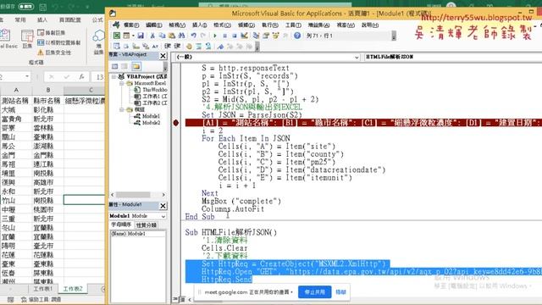Screen dimensions: 542x305
Task: Select ThisWorkbook in project tree
Action: point(152,90)
